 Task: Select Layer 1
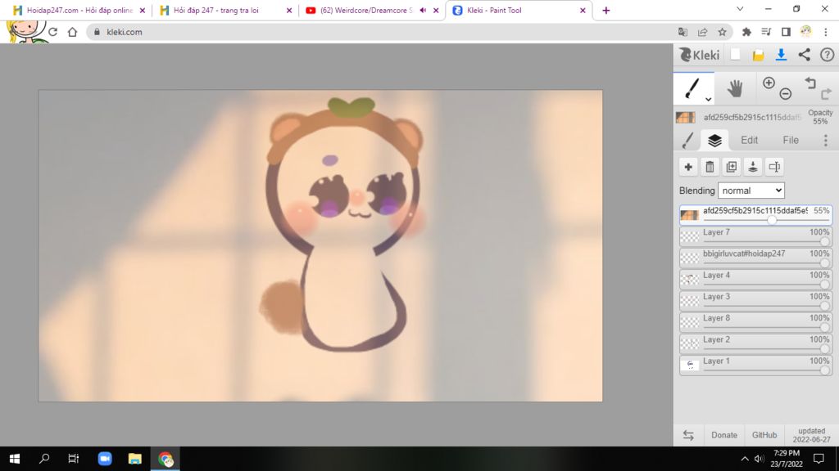click(x=755, y=365)
